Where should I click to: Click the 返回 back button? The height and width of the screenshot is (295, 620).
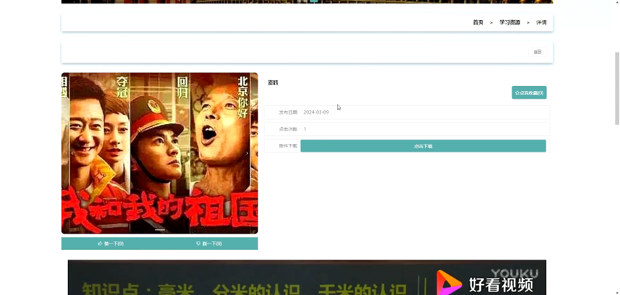pos(538,52)
